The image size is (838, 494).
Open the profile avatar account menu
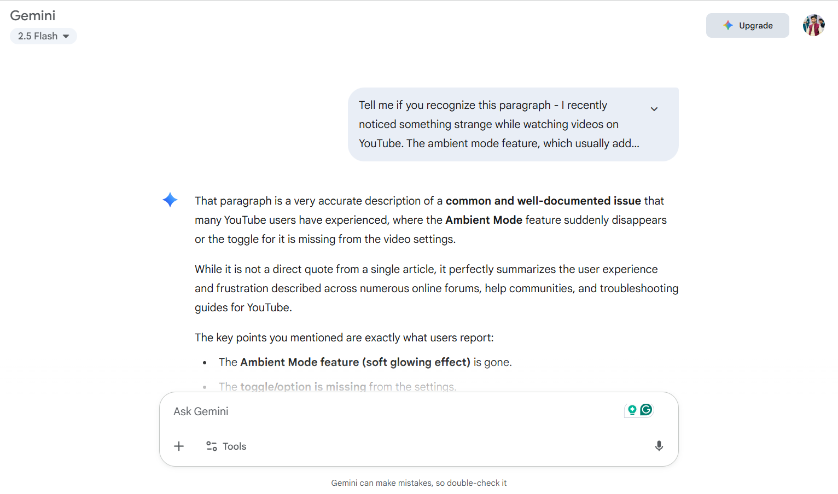click(813, 26)
